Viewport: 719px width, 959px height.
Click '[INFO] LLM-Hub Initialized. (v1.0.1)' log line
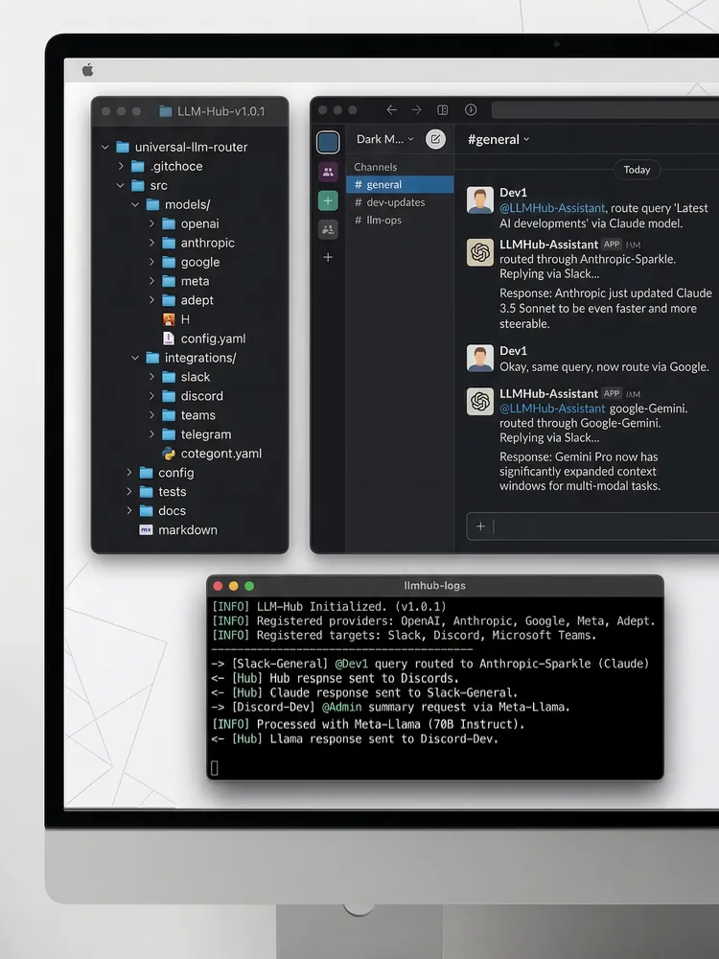click(329, 606)
